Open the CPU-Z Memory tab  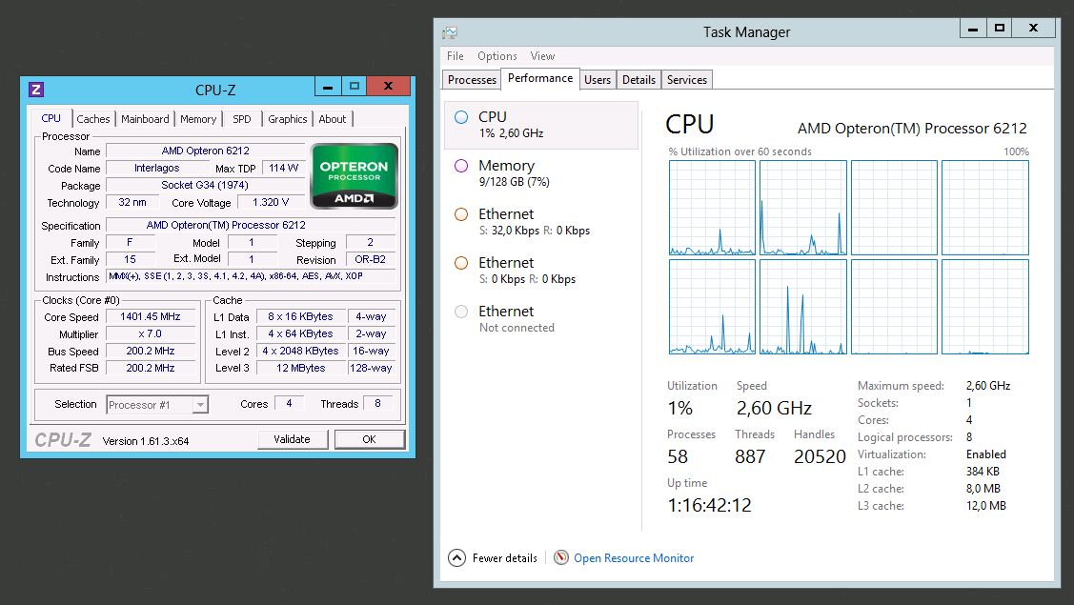point(198,119)
